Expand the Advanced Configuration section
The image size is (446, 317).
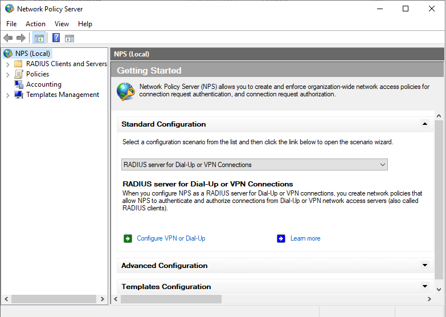pyautogui.click(x=424, y=265)
